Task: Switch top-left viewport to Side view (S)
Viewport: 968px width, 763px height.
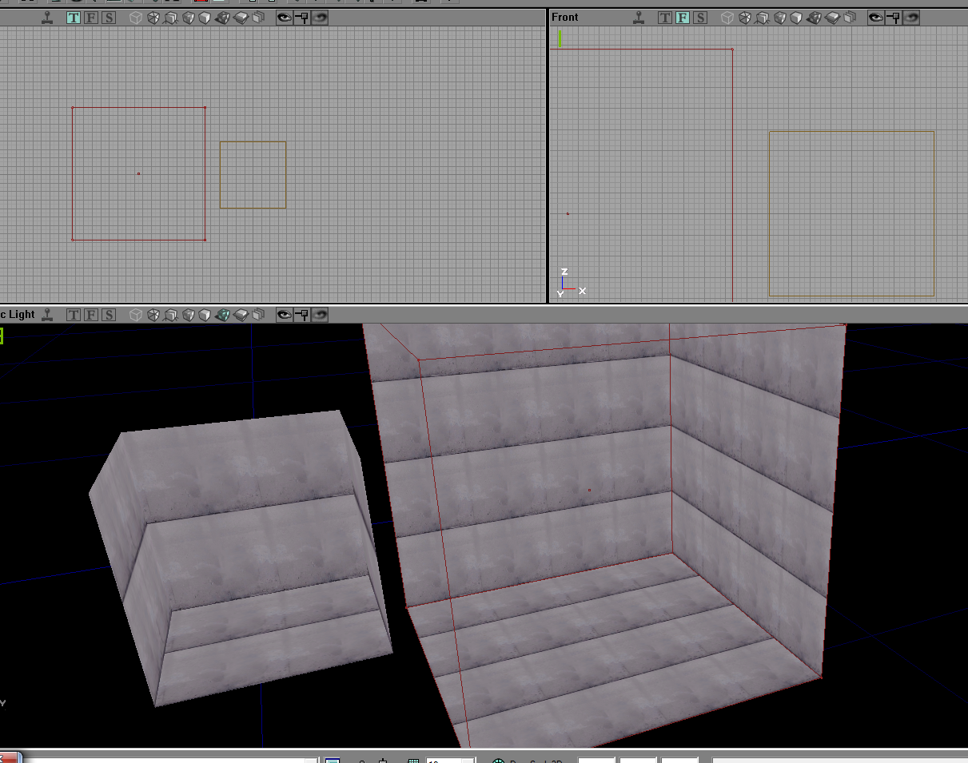Action: point(109,18)
